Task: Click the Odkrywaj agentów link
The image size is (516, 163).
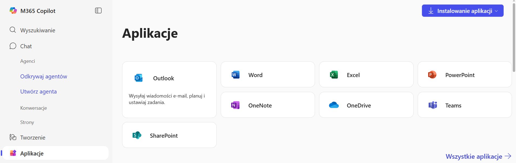Action: click(43, 77)
